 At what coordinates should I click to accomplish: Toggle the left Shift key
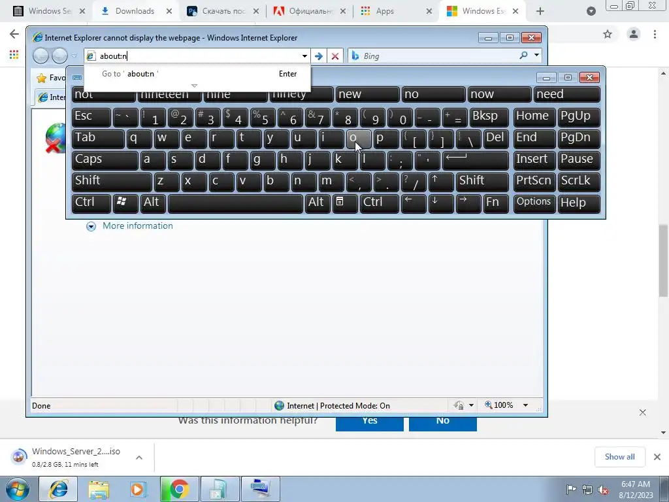[112, 182]
